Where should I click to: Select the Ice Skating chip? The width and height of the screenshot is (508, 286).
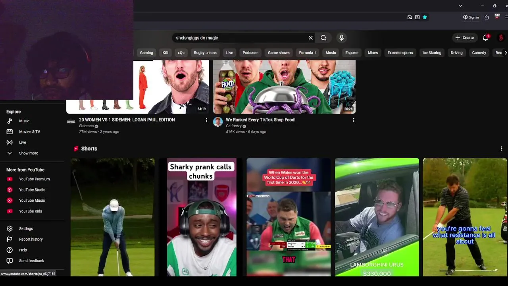pyautogui.click(x=432, y=52)
